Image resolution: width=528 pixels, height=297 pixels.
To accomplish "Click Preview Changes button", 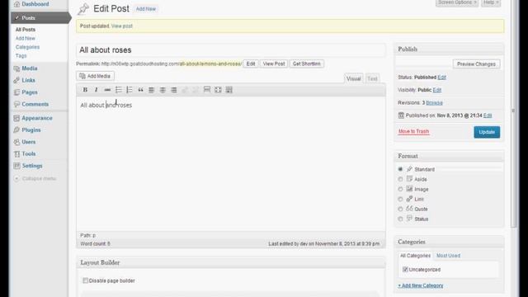I will 476,64.
